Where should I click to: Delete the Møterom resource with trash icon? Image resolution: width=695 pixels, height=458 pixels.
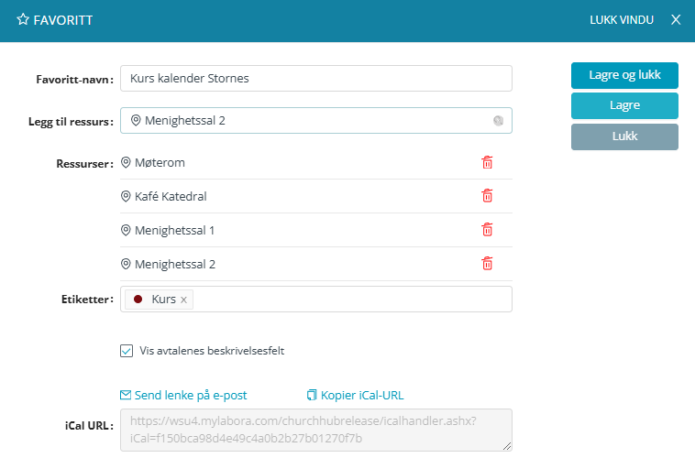tap(487, 162)
